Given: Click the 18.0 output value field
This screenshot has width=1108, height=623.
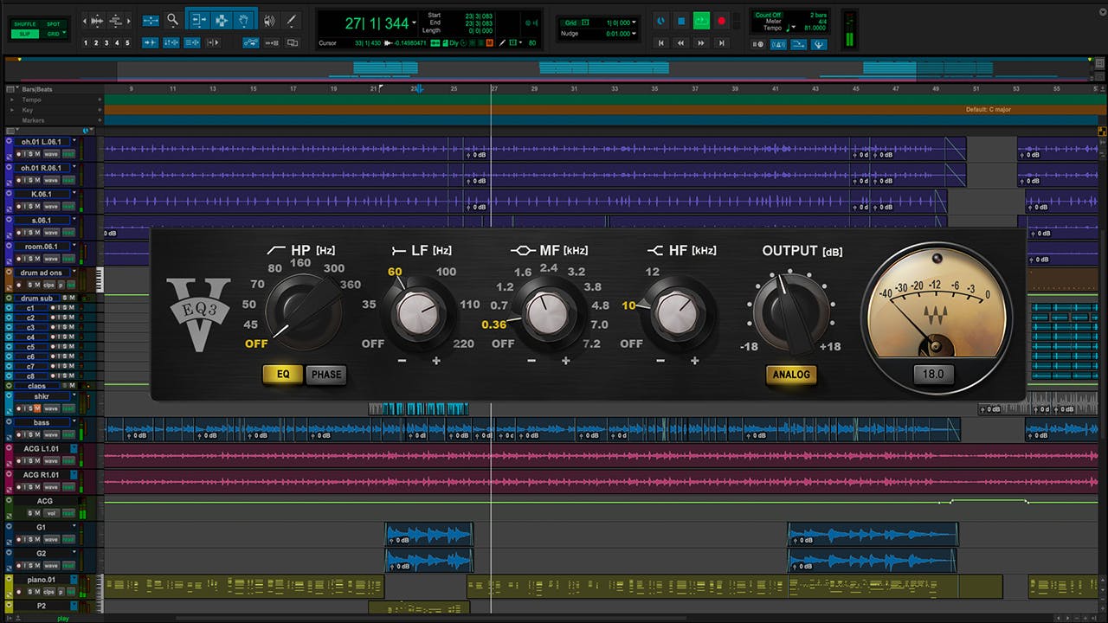Looking at the screenshot, I should 934,375.
